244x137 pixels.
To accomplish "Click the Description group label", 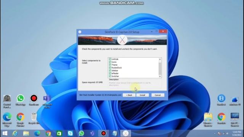I will coord(114,80).
